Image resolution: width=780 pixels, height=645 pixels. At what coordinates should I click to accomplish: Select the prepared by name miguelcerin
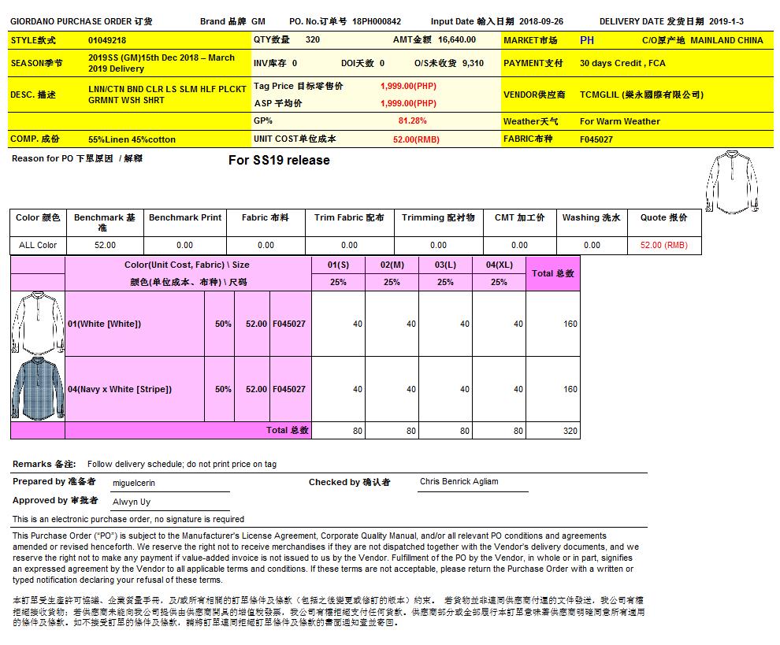click(135, 483)
